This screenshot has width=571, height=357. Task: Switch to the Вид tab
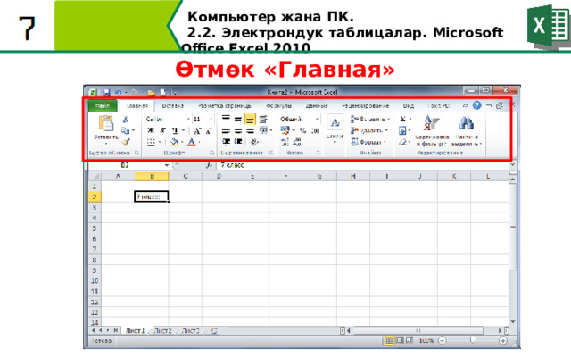pos(409,105)
